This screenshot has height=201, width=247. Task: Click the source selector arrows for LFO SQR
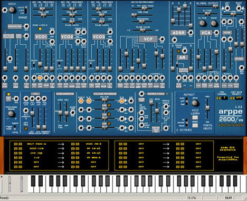coord(18,153)
